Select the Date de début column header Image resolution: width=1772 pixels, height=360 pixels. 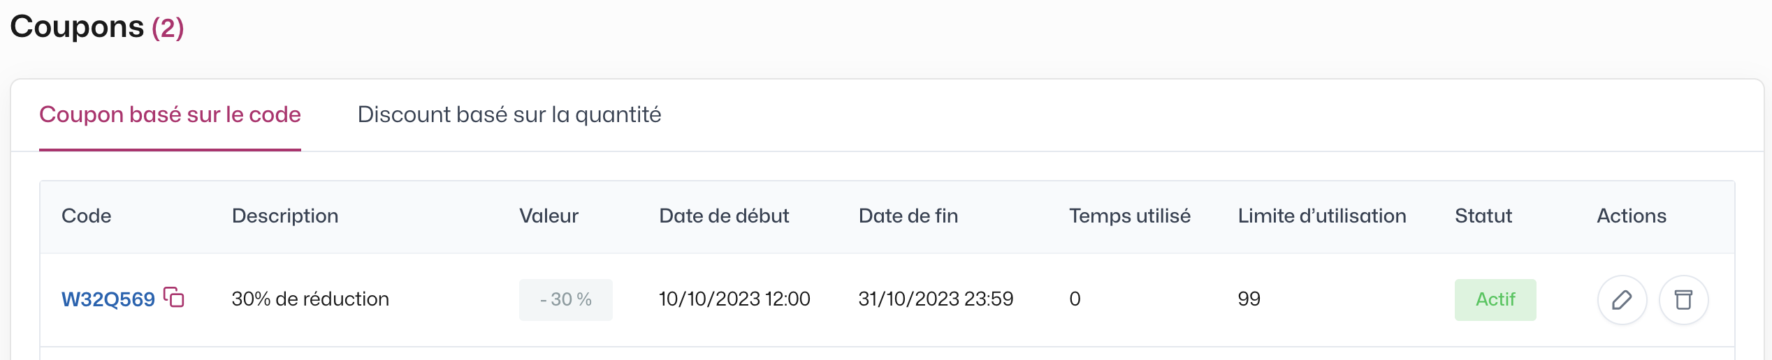click(x=724, y=216)
